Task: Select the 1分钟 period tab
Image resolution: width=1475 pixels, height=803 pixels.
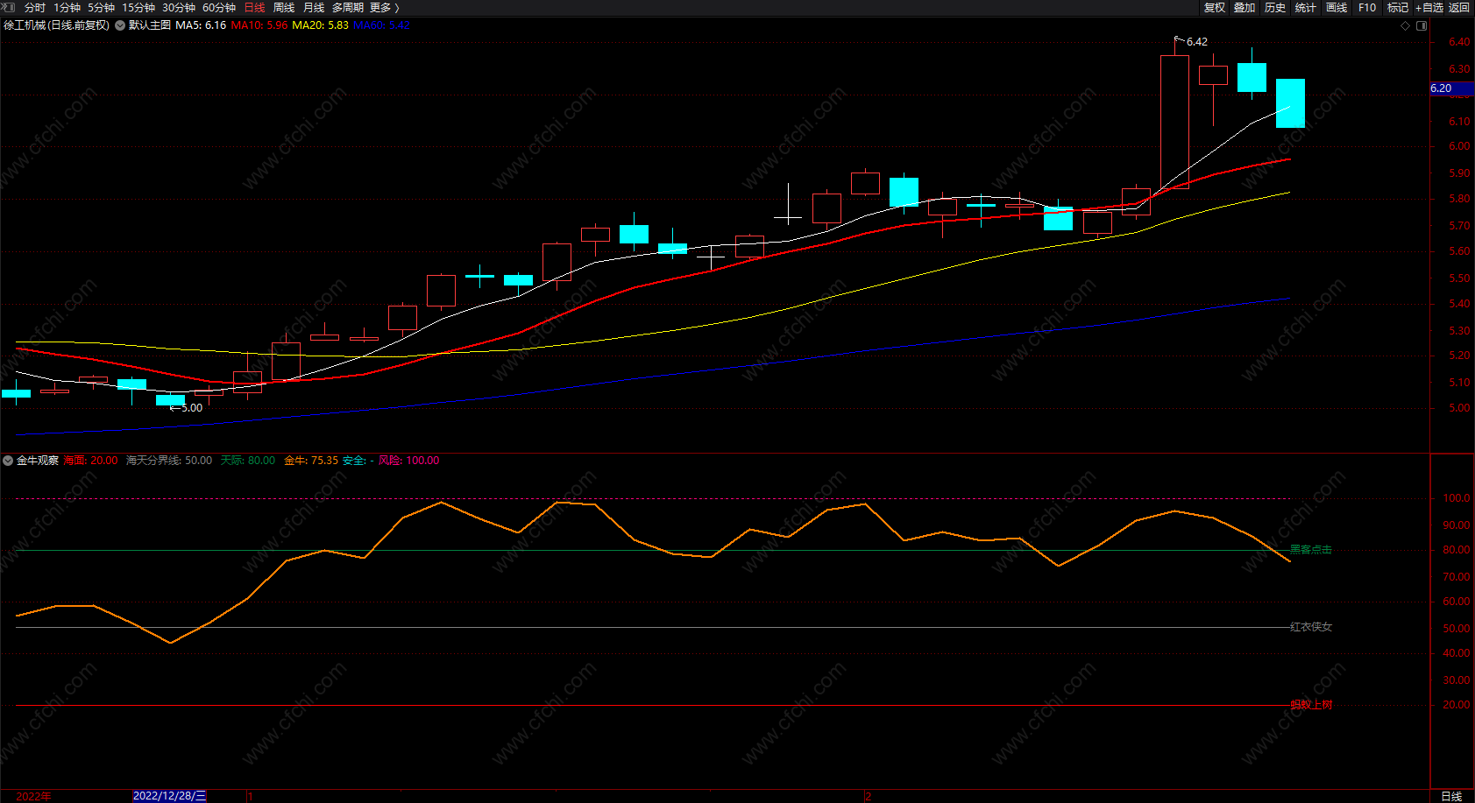Action: point(67,8)
